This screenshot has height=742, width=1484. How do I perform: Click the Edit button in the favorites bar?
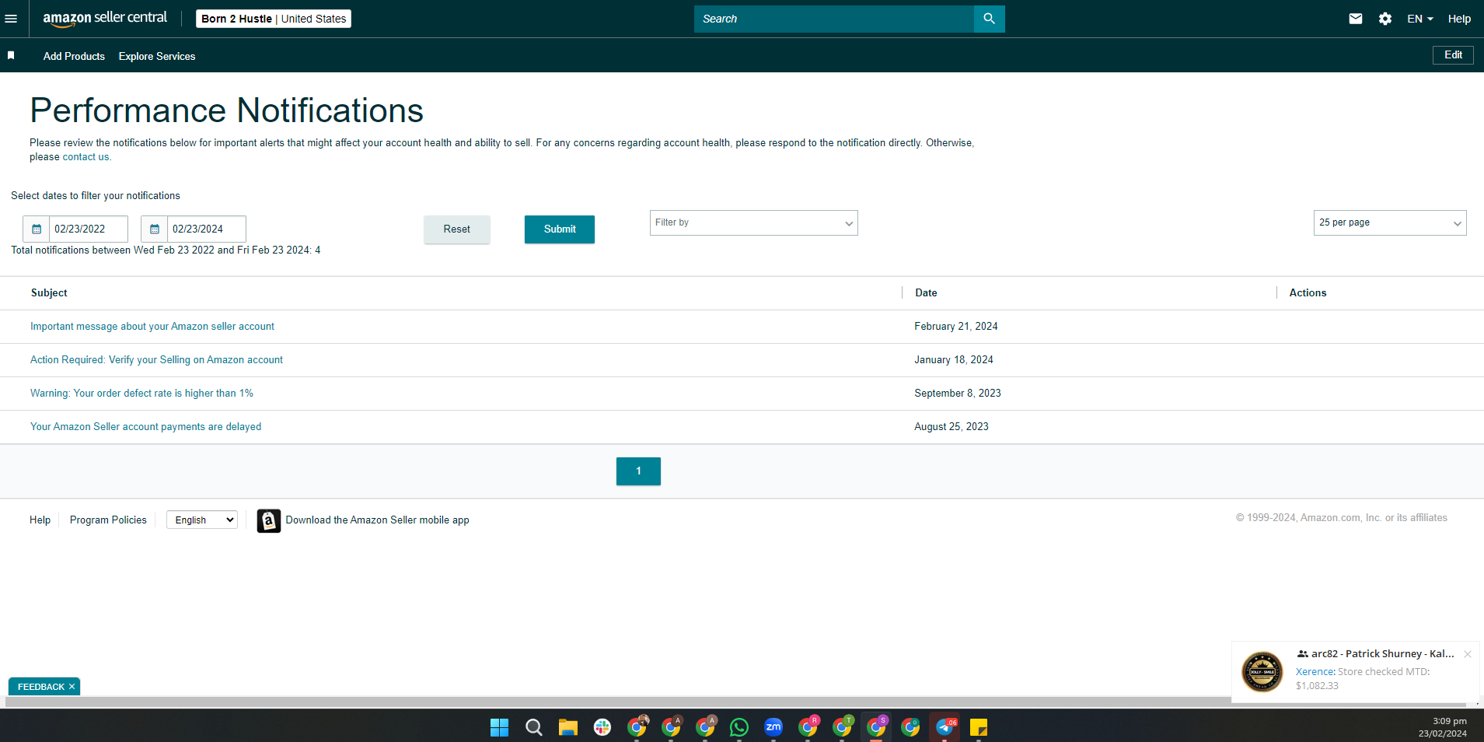click(x=1453, y=55)
